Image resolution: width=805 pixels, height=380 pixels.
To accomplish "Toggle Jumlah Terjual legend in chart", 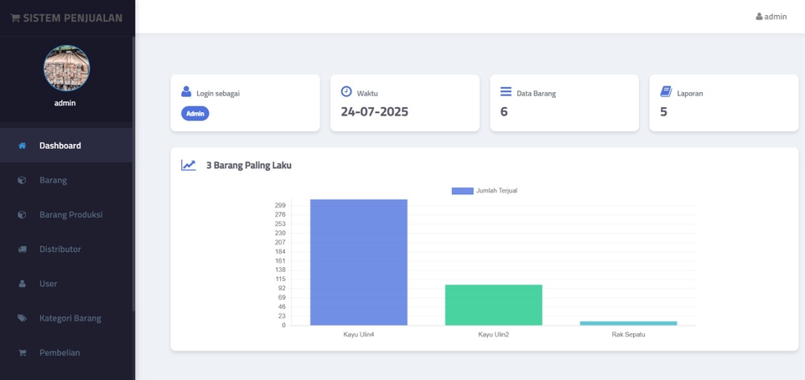I will pyautogui.click(x=485, y=191).
